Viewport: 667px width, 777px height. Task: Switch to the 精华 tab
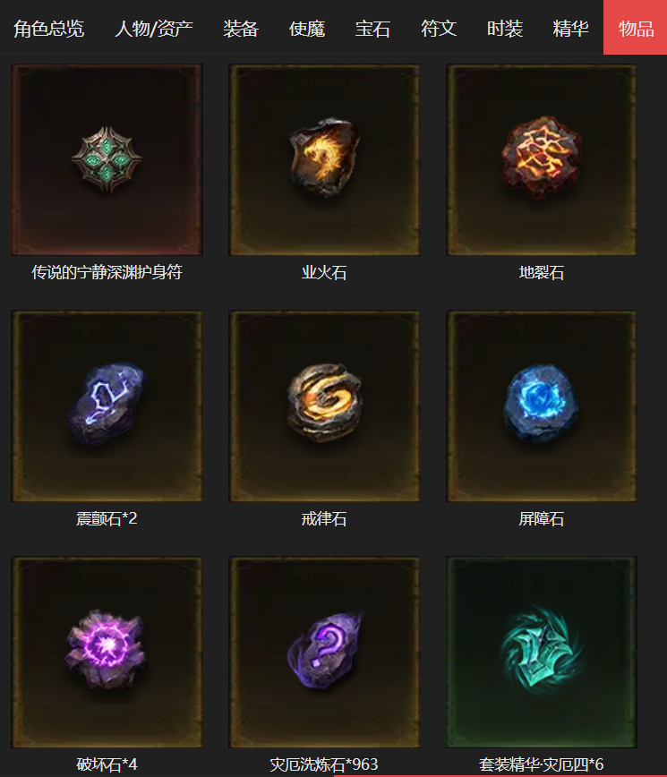(x=570, y=29)
